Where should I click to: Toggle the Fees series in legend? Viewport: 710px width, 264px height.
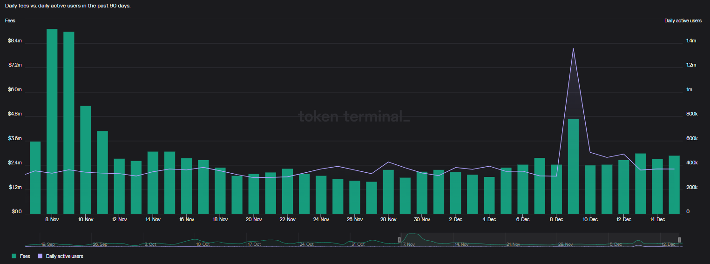tap(25, 256)
